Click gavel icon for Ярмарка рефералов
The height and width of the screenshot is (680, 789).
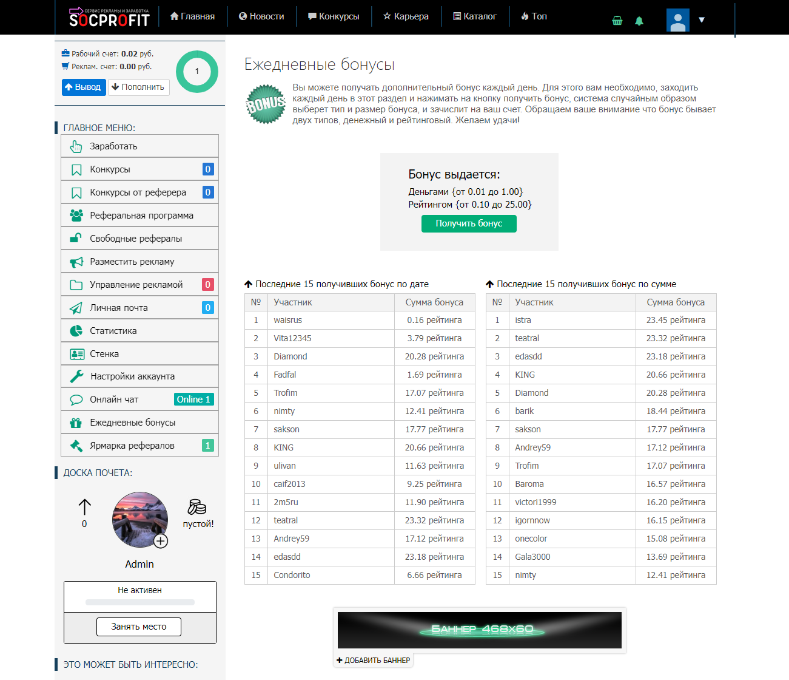pos(76,446)
